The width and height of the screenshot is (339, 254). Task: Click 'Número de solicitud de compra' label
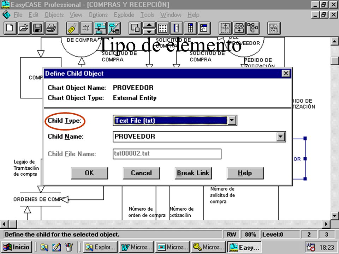pyautogui.click(x=222, y=195)
